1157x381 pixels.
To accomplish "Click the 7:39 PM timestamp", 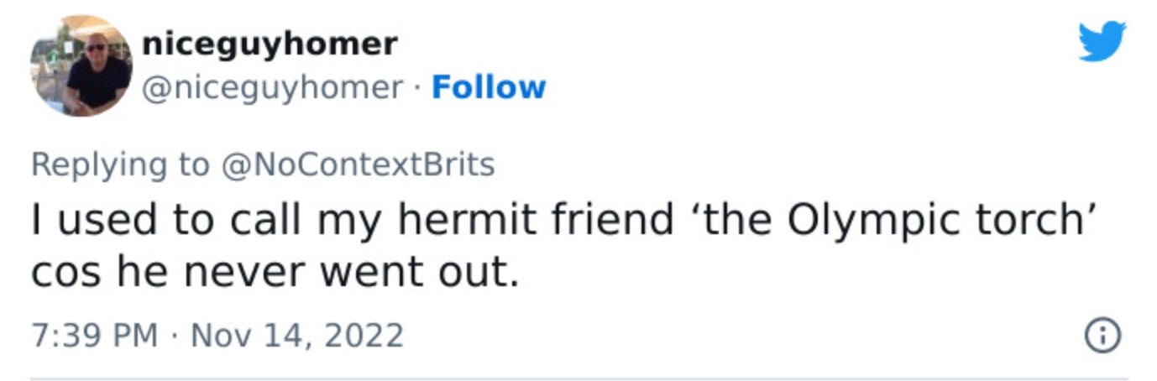I will point(94,337).
